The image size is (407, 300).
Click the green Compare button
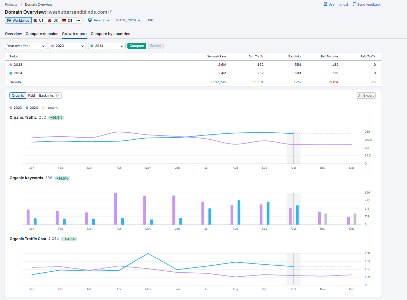point(137,46)
